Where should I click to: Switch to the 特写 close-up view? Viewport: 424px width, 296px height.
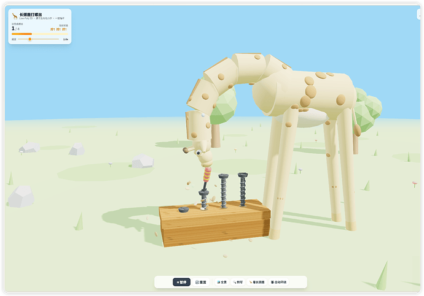pyautogui.click(x=238, y=283)
